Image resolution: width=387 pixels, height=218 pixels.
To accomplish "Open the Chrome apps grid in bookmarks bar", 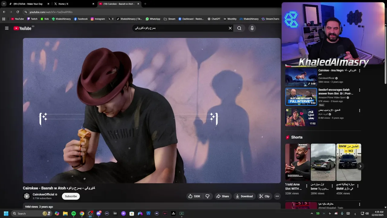I will pos(4,19).
